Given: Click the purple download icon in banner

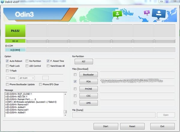Looking at the screenshot, I should click(x=147, y=13).
